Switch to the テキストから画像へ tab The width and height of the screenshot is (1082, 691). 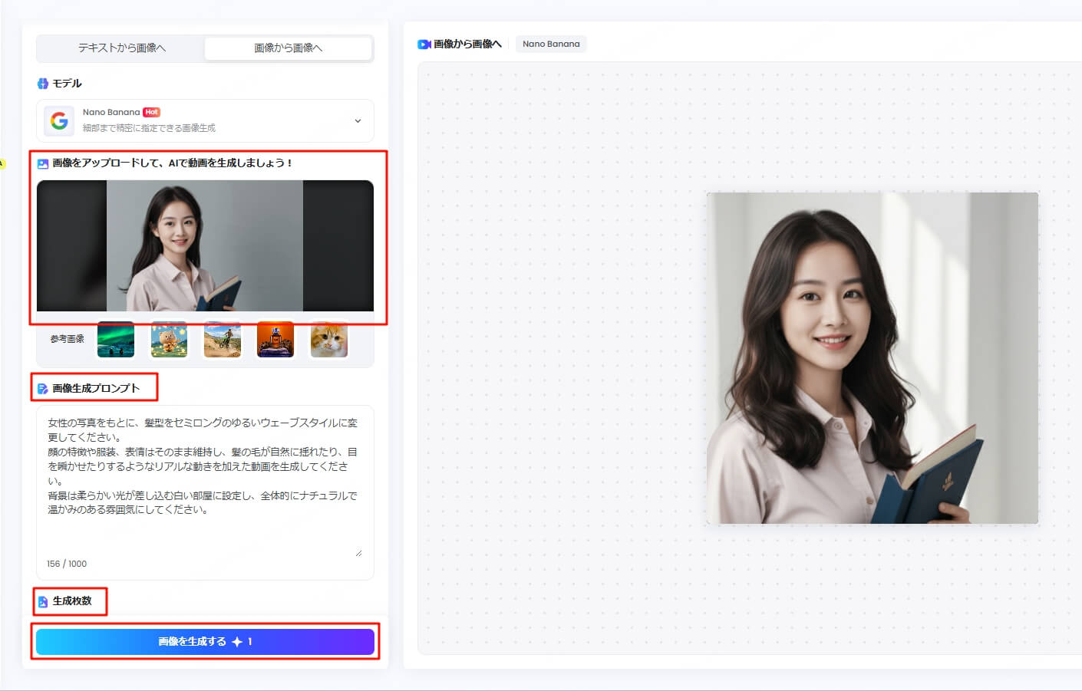pos(121,48)
